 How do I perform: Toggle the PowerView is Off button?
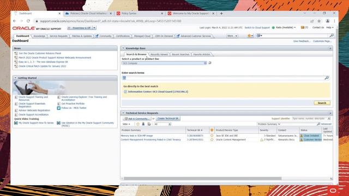point(80,28)
